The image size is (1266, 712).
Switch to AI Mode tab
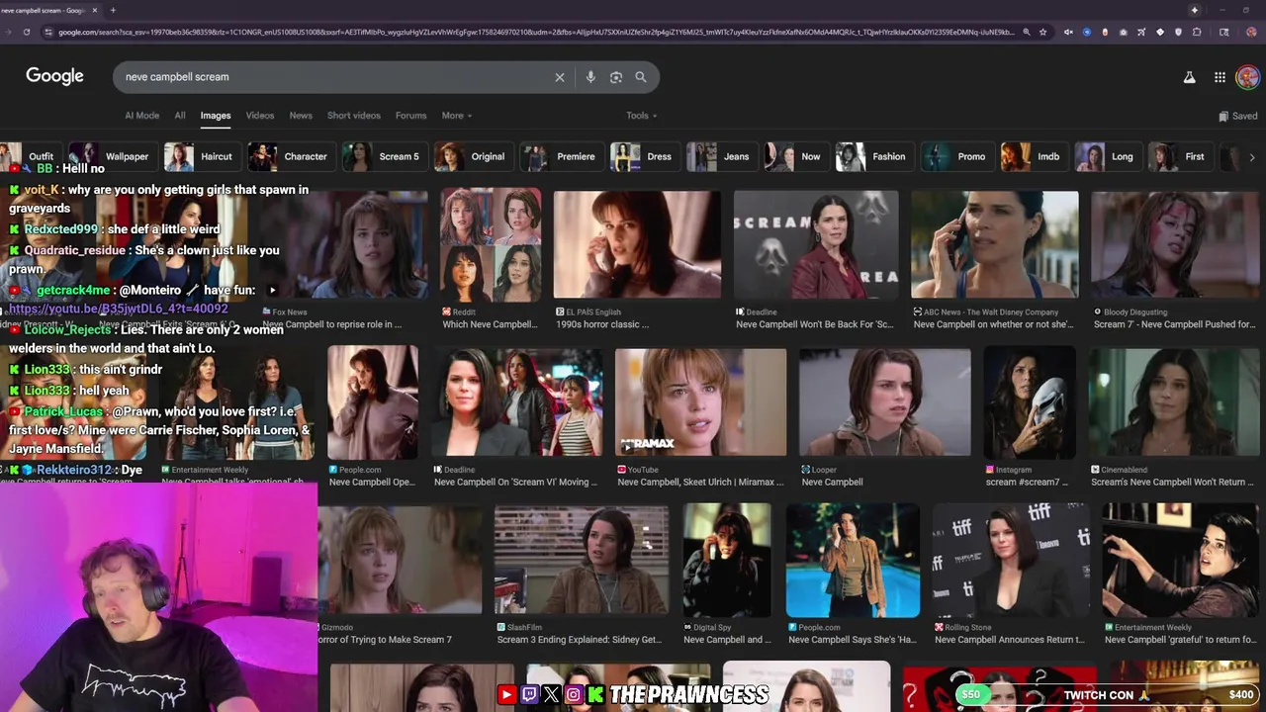(141, 116)
